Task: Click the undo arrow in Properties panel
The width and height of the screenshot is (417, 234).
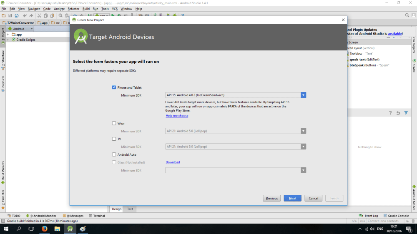Action: [398, 113]
